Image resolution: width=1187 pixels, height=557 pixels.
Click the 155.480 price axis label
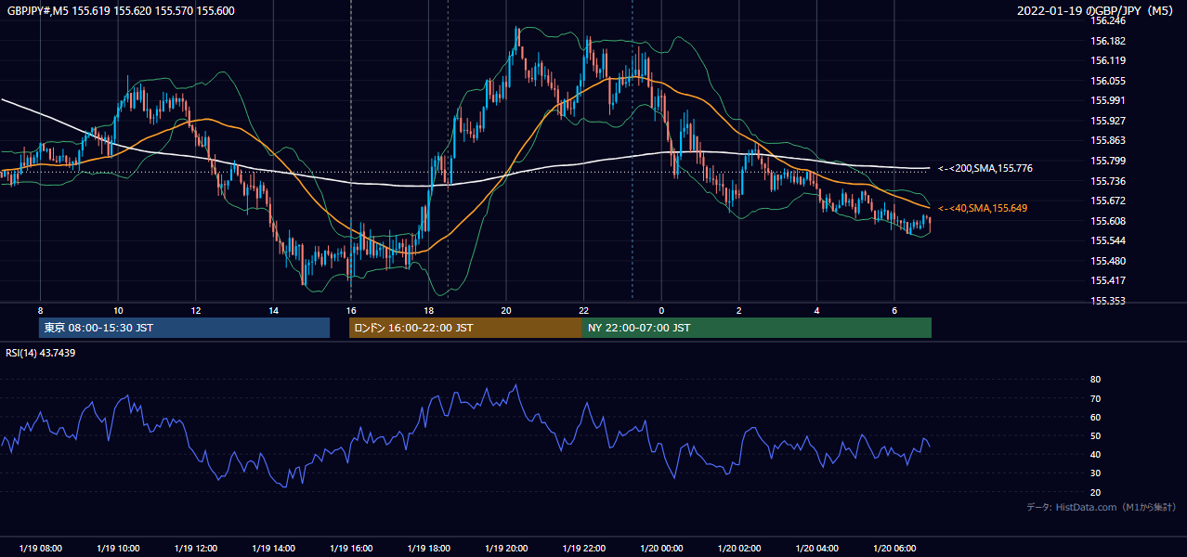coord(1108,261)
